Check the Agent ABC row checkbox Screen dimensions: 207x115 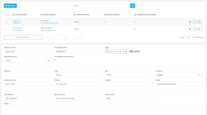pos(6,22)
